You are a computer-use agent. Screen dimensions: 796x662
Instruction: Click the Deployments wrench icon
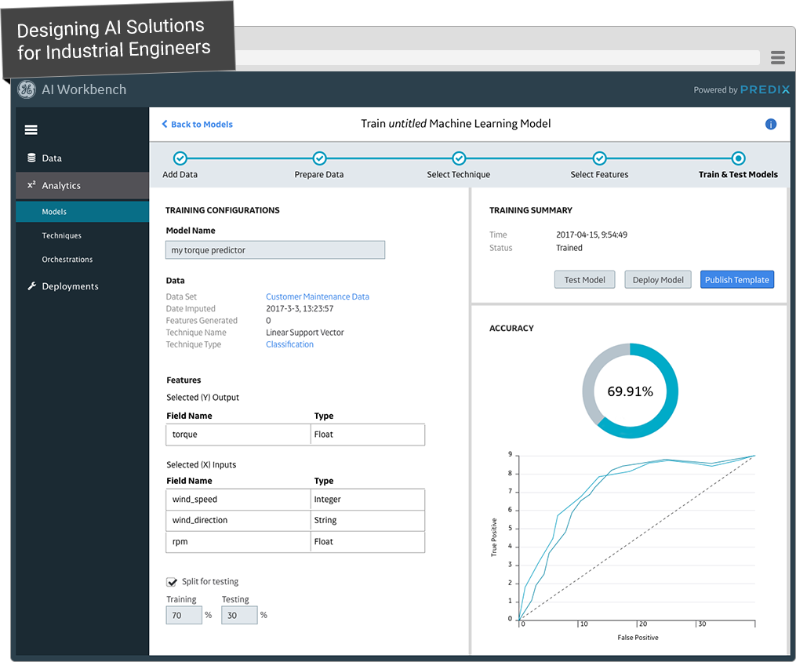point(31,286)
